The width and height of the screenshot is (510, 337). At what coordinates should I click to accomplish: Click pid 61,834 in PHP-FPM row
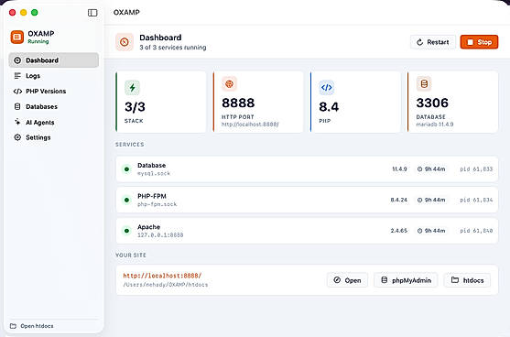pos(476,200)
